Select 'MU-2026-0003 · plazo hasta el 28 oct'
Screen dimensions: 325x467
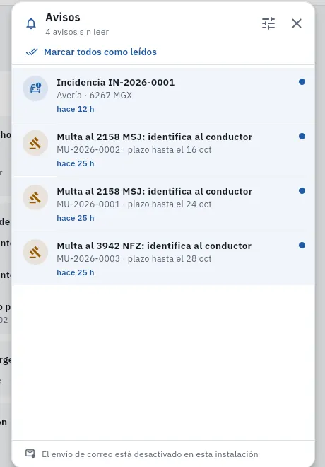[x=134, y=259]
